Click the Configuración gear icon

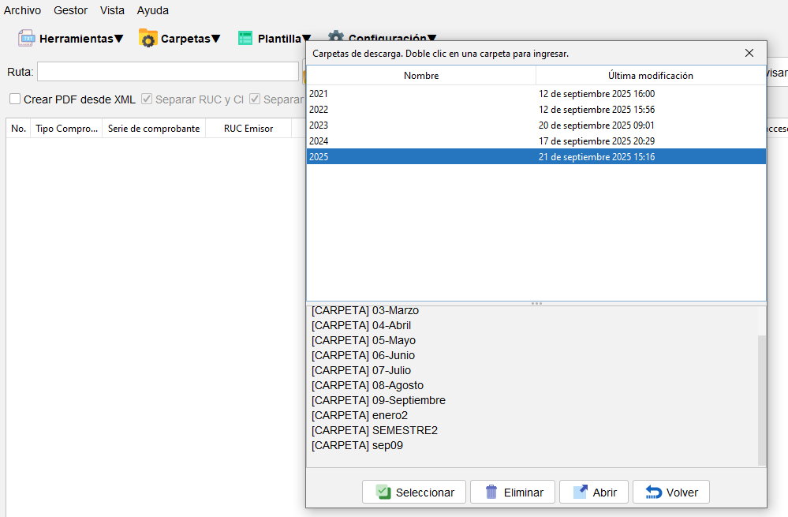pyautogui.click(x=336, y=38)
